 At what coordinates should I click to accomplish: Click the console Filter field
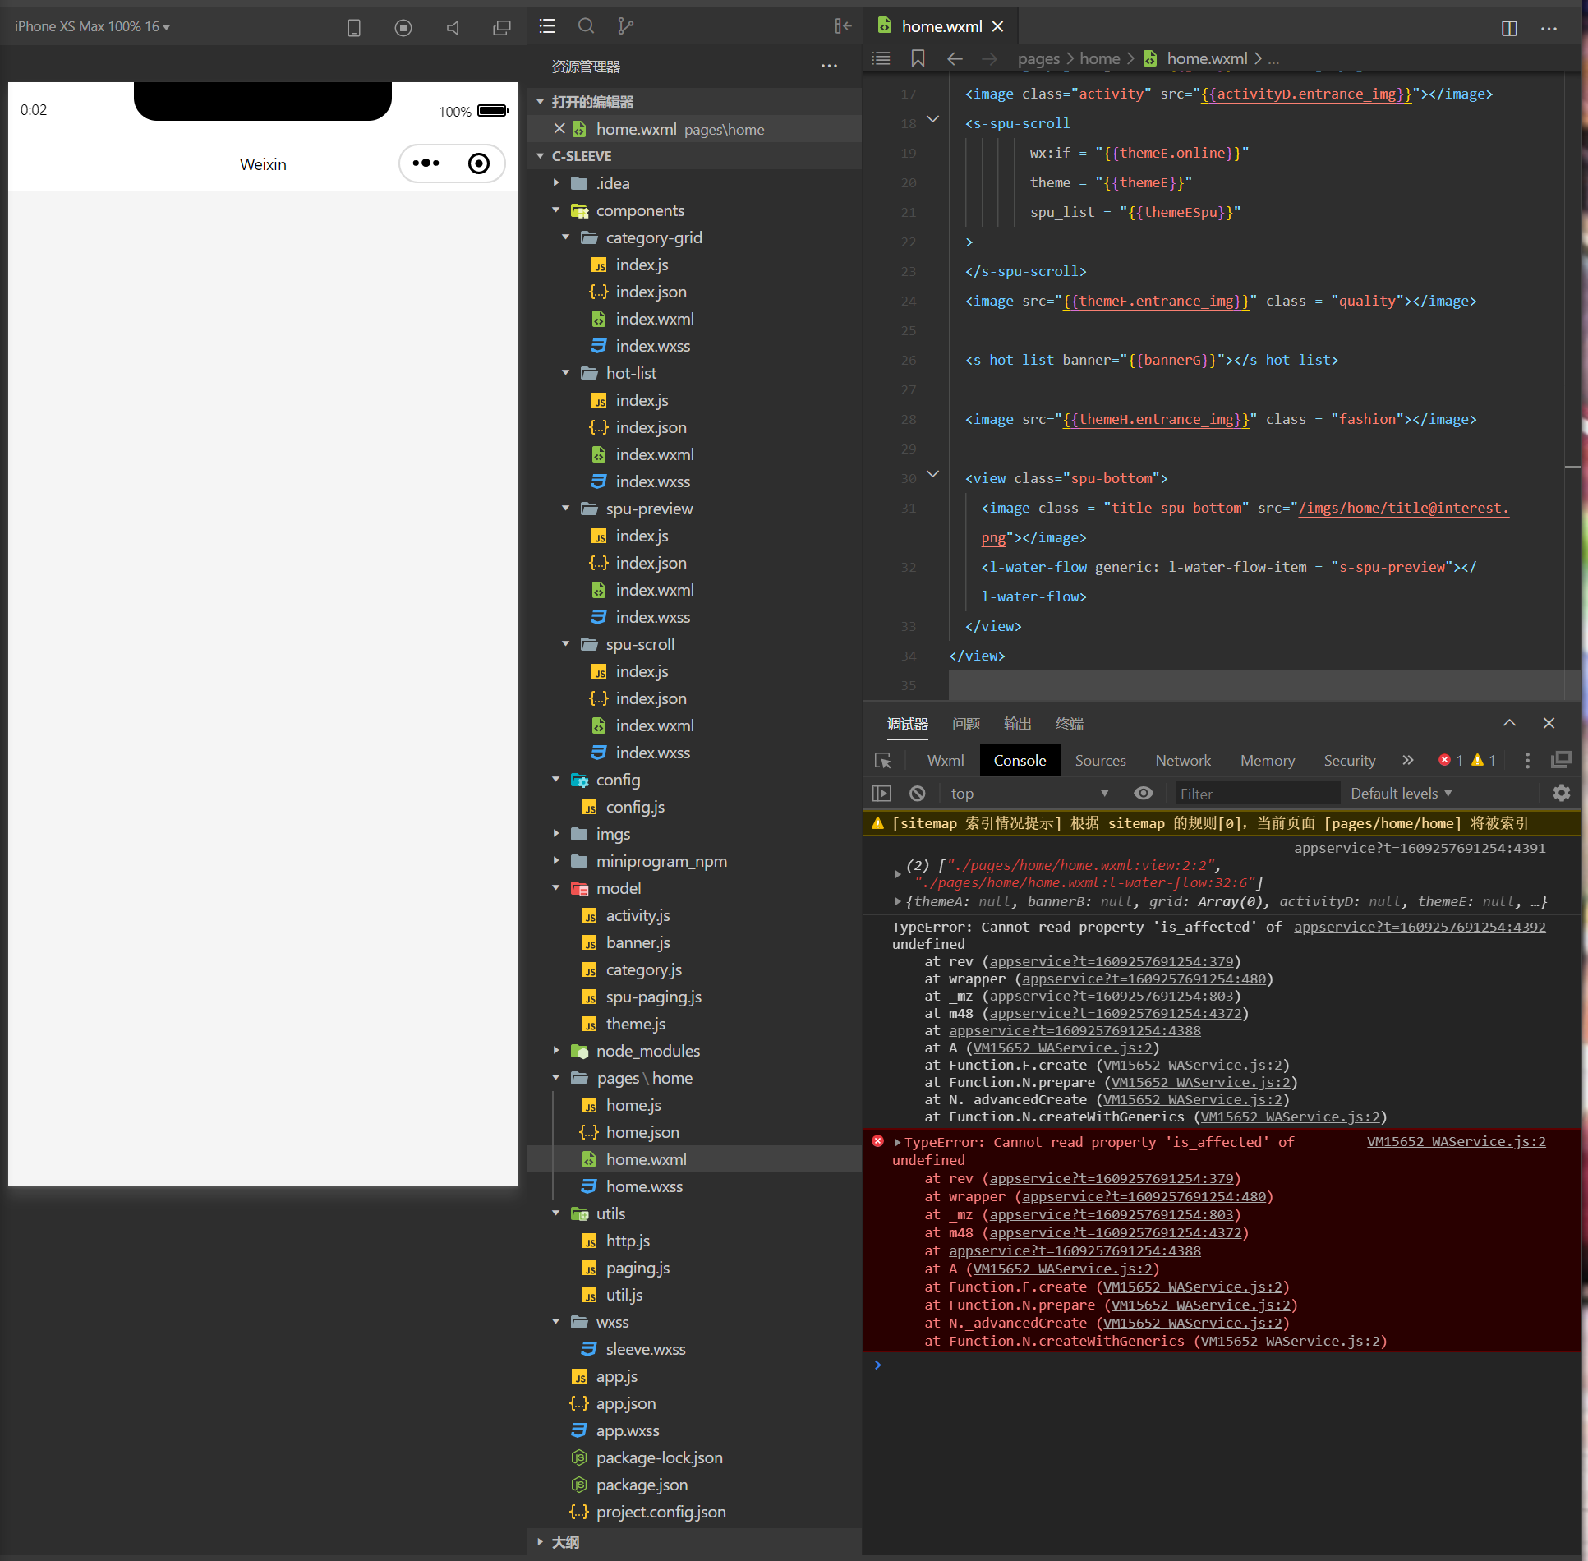tap(1256, 794)
